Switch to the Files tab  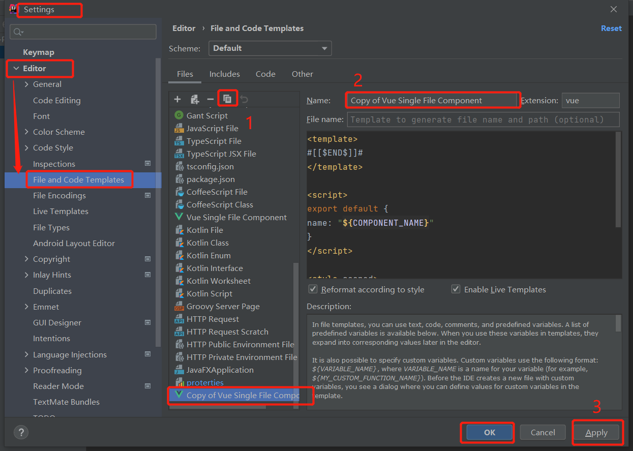point(185,74)
